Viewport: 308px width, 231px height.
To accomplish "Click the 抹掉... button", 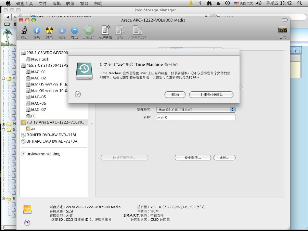I will 224,157.
